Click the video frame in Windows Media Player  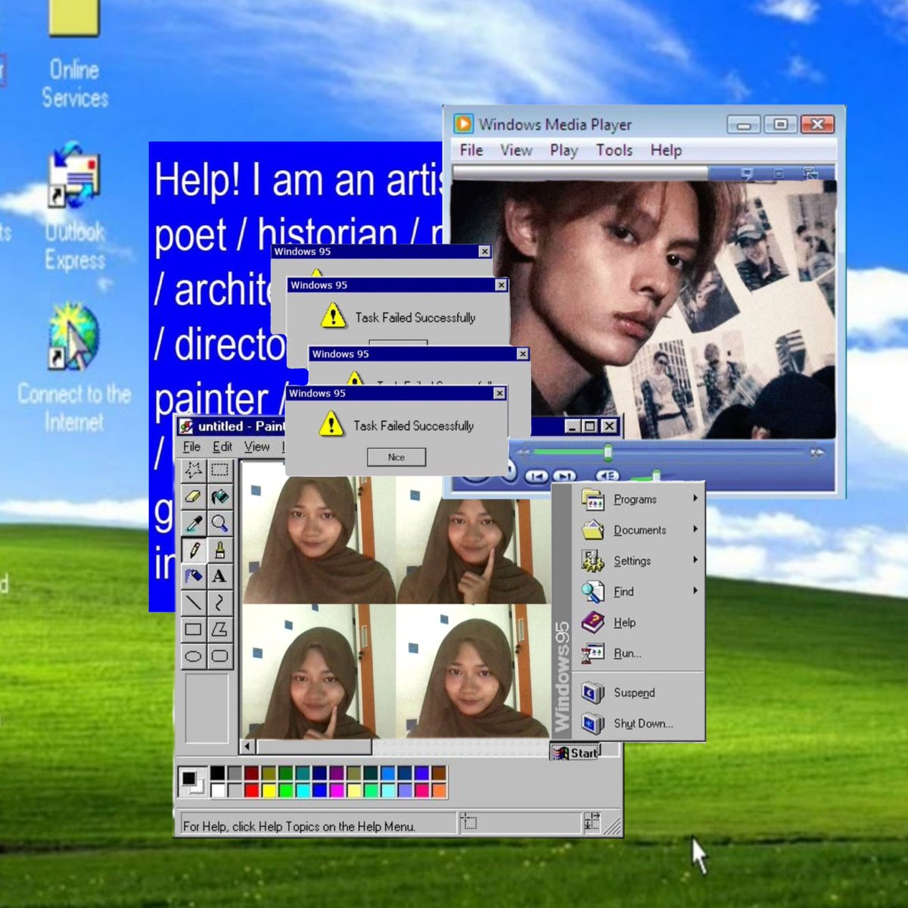pos(644,309)
